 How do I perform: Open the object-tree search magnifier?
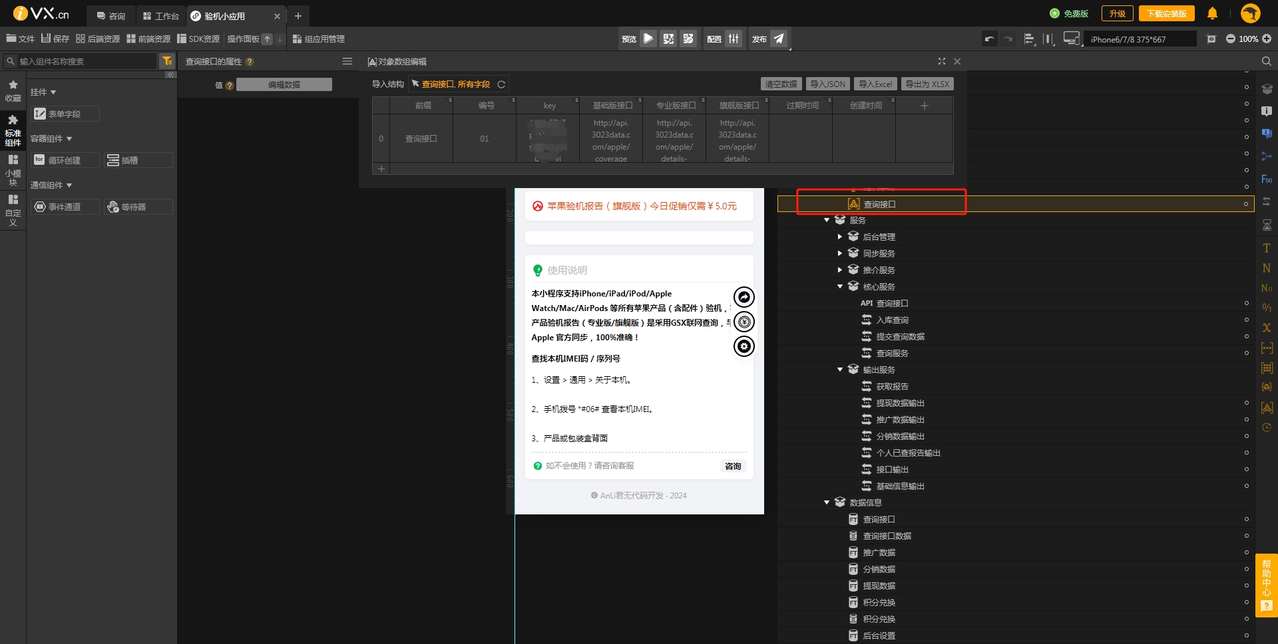click(1267, 61)
